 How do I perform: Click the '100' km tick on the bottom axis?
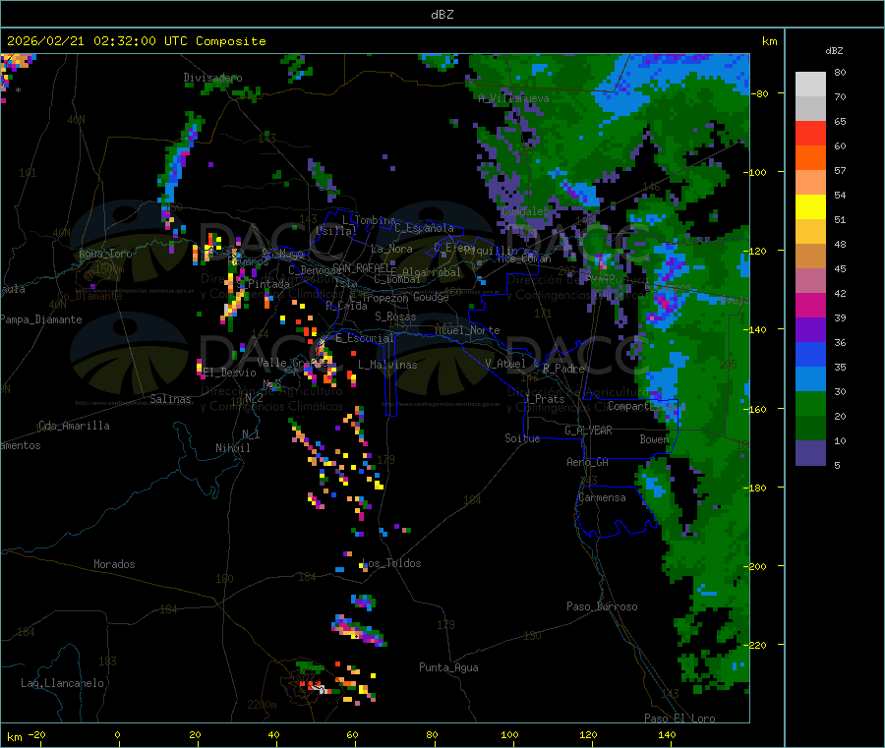click(509, 734)
